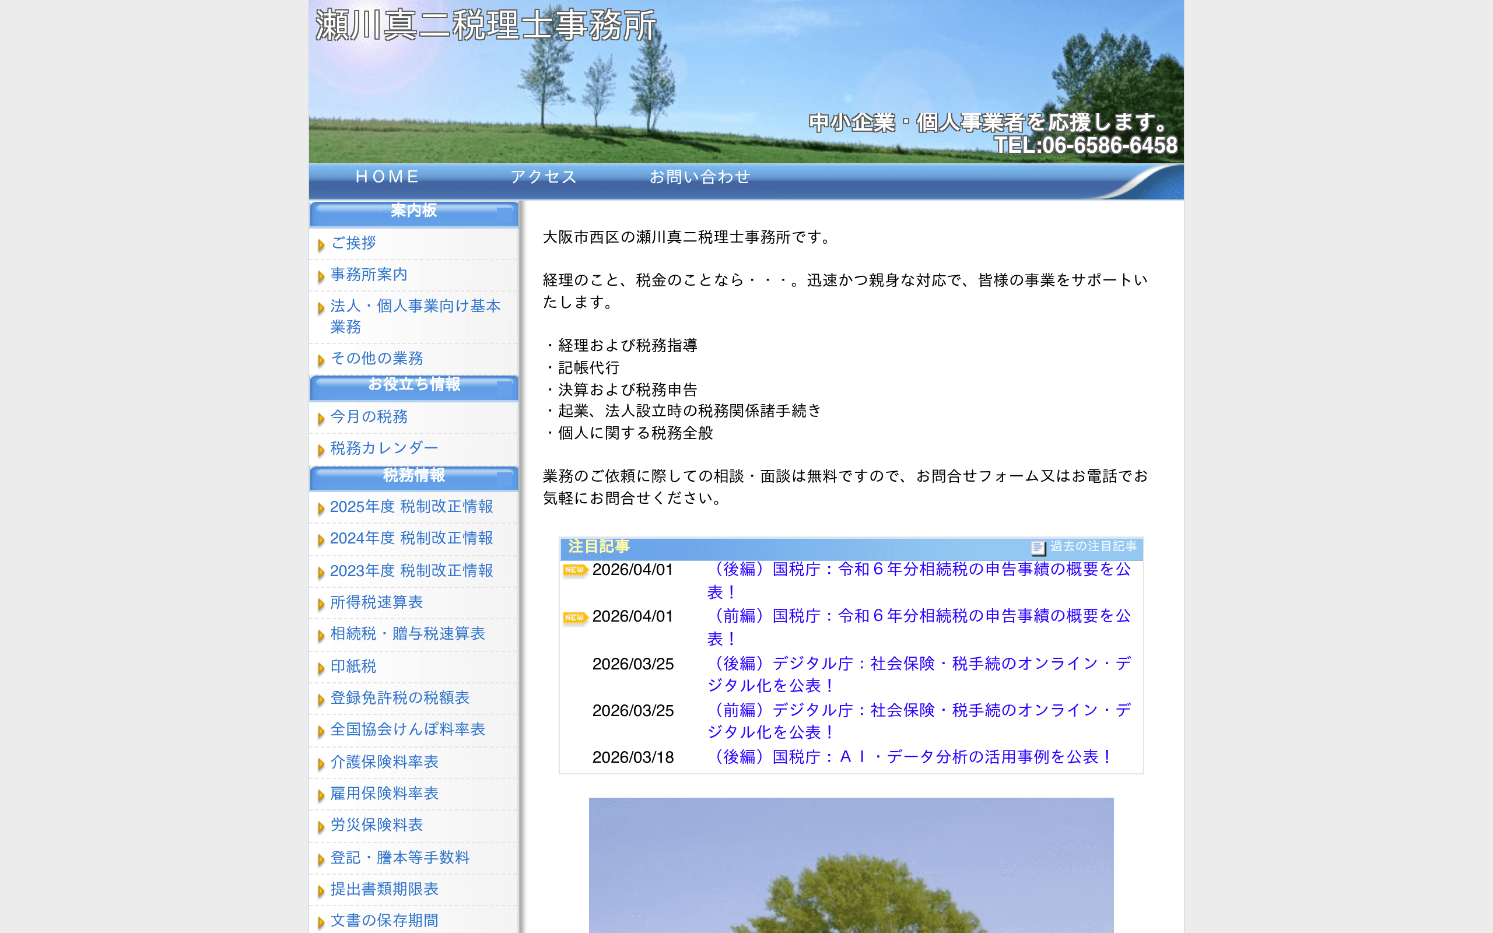Open the 事務所案内 page
This screenshot has width=1493, height=933.
369,275
